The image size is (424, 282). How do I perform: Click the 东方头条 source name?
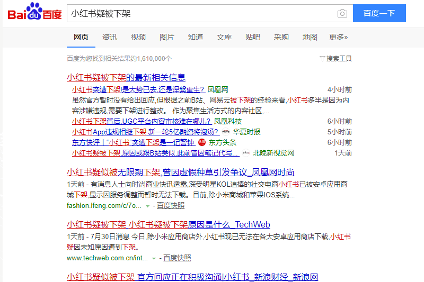click(223, 142)
